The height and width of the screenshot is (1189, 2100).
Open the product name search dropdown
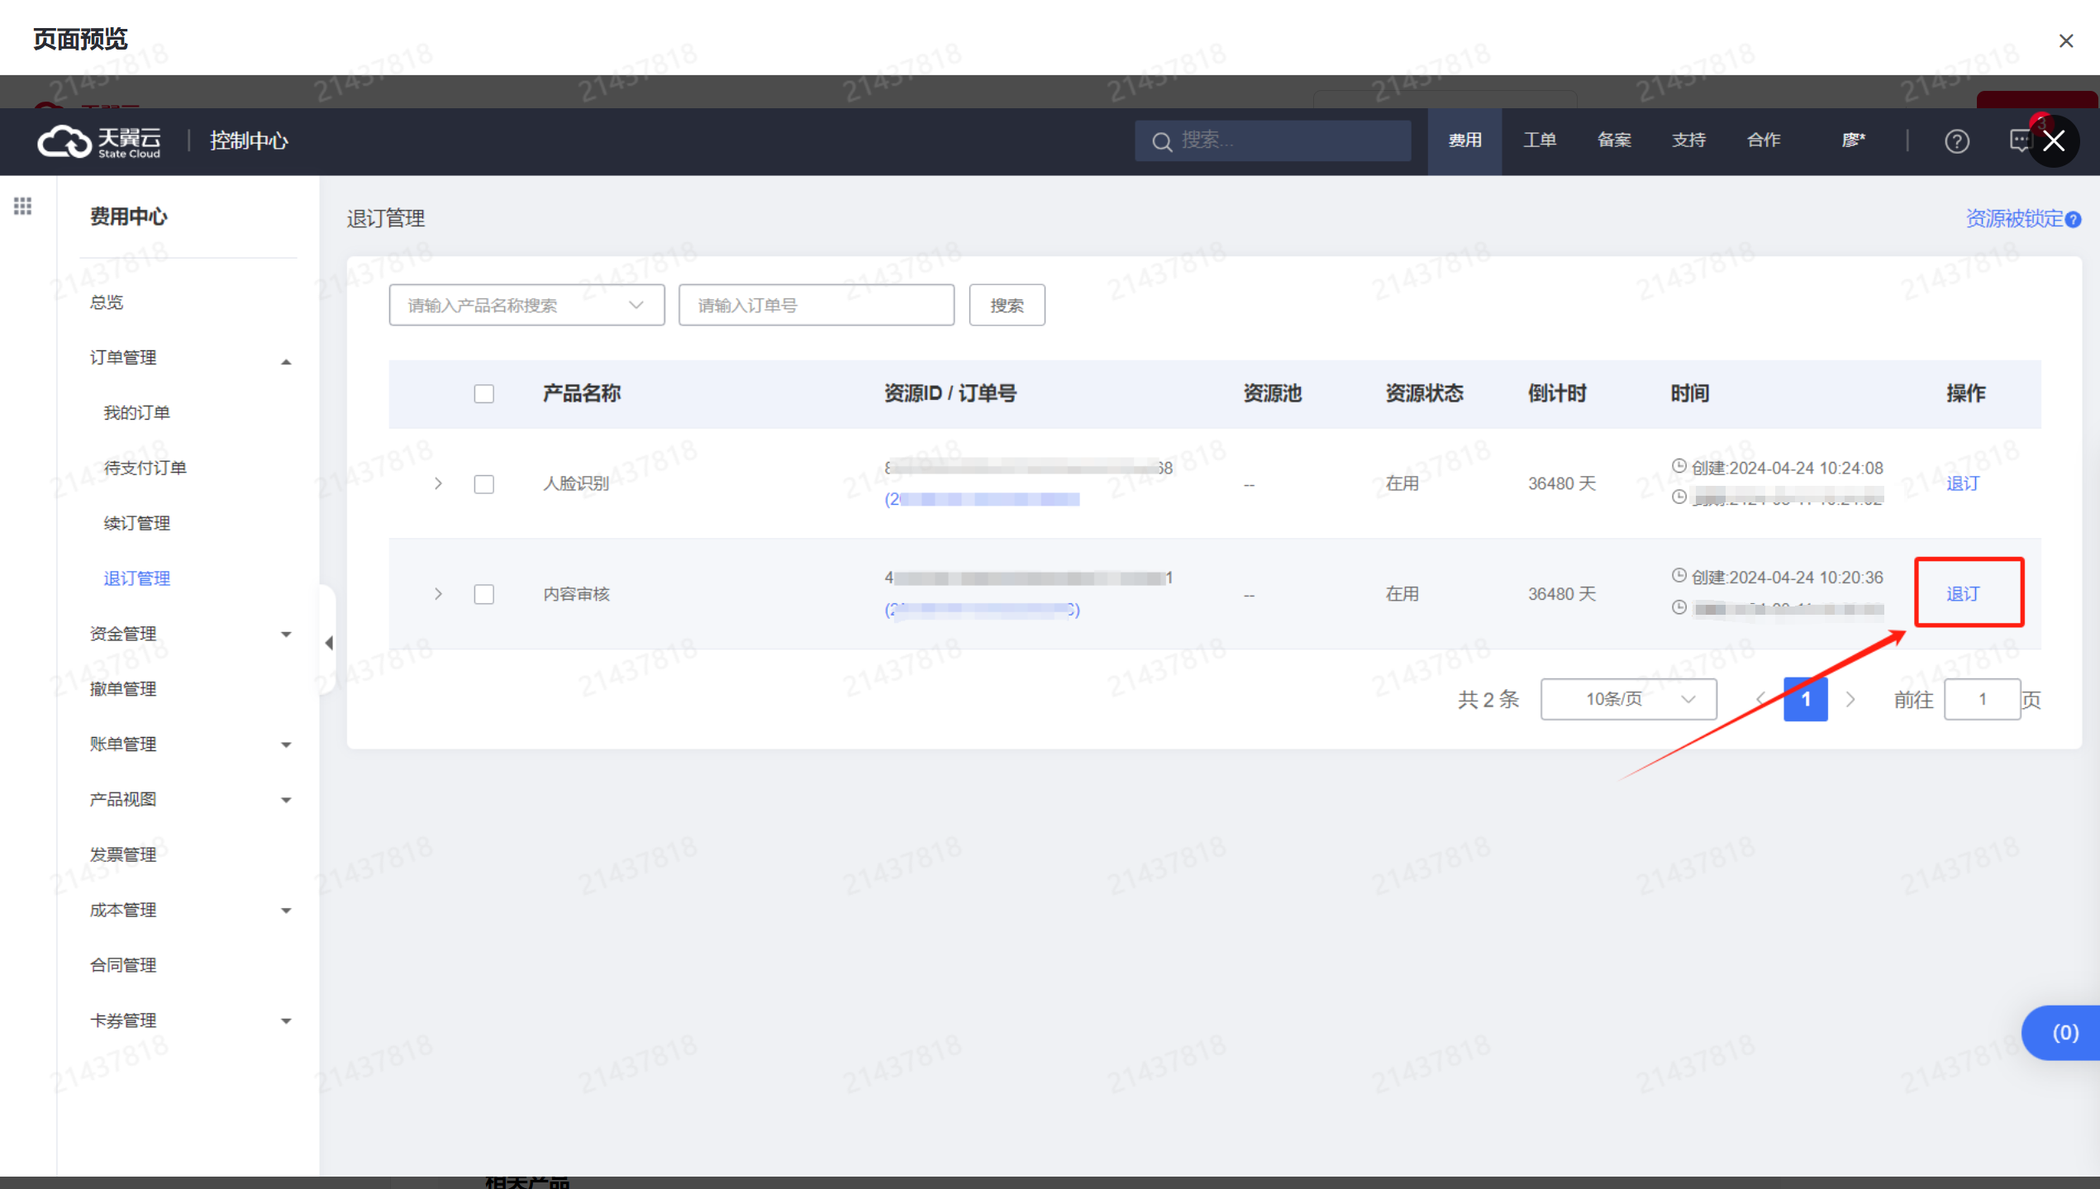pyautogui.click(x=526, y=306)
